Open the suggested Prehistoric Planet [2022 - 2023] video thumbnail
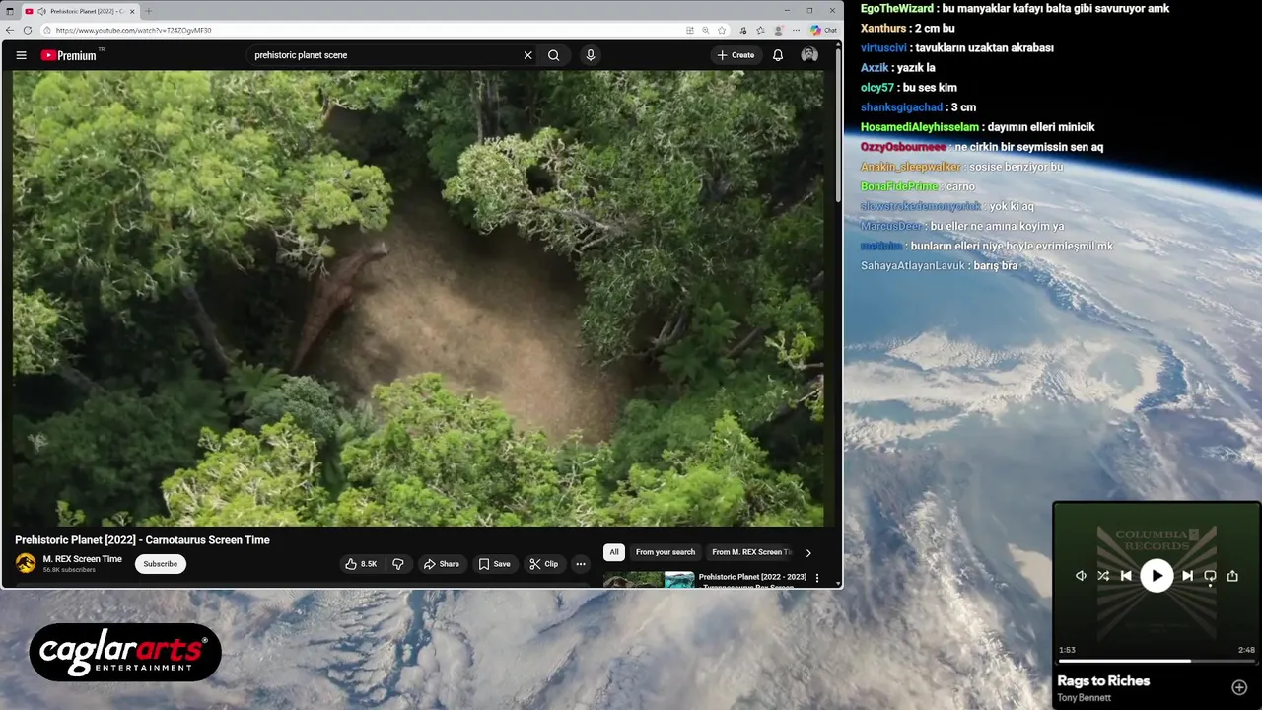Screen dimensions: 1262x710 click(x=649, y=580)
